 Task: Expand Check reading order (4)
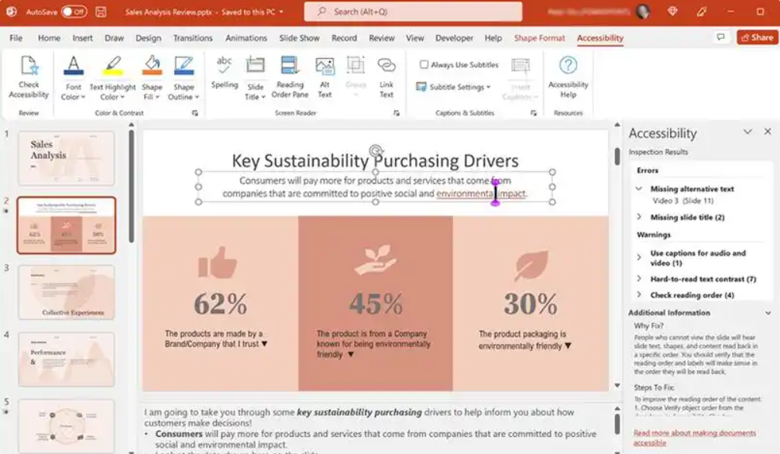639,294
